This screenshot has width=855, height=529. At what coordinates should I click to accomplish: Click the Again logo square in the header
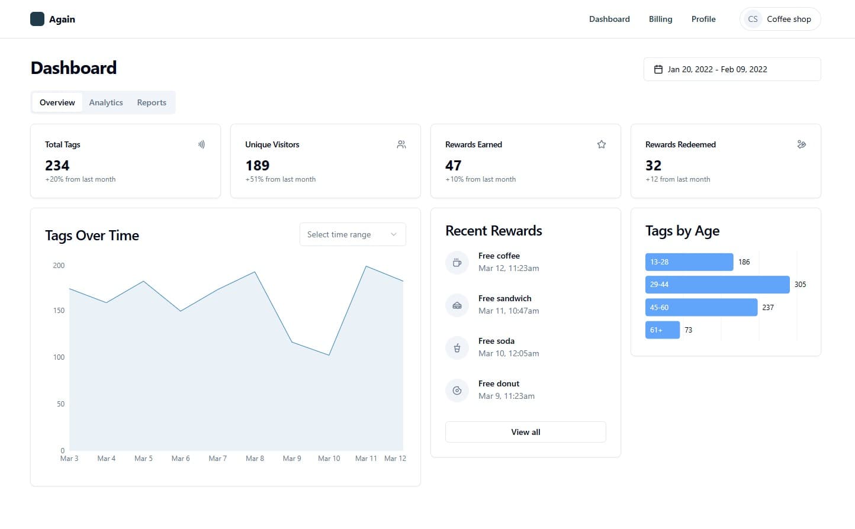pos(37,18)
